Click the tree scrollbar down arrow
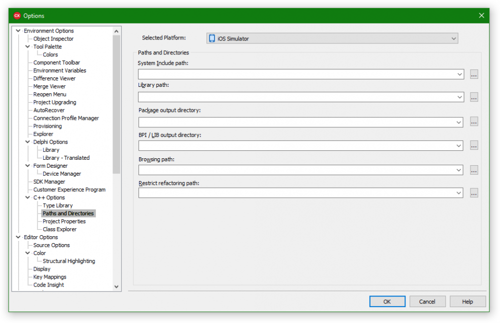Image resolution: width=500 pixels, height=323 pixels. tap(116, 287)
